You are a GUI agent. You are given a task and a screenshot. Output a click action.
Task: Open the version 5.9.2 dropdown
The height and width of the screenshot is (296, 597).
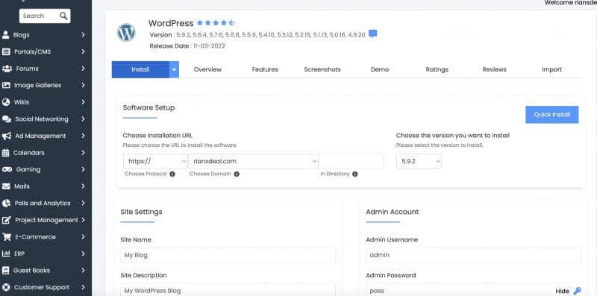pos(419,161)
